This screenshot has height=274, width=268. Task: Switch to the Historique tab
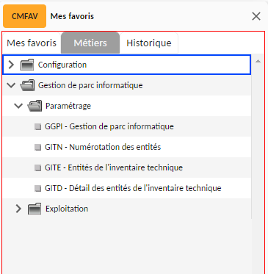click(149, 43)
